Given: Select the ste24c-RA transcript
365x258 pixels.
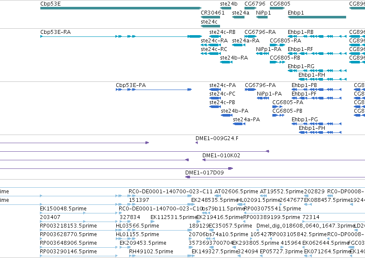Looking at the screenshot, I should [211, 45].
